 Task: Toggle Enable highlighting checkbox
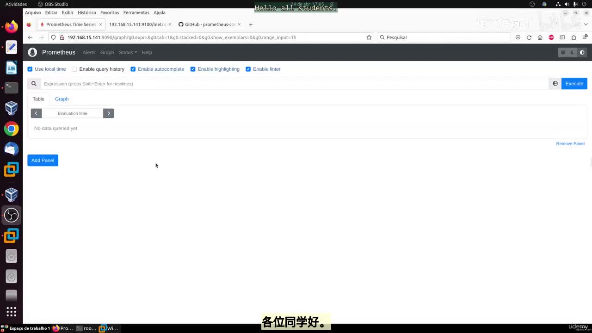click(193, 69)
